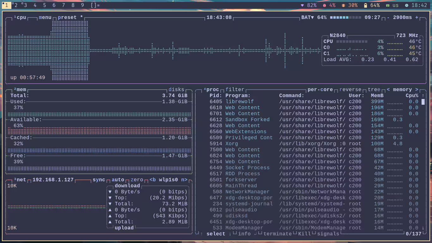Open btop menu
432x243 pixels.
pos(45,17)
